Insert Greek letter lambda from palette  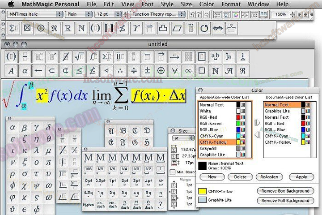[x=37, y=150]
